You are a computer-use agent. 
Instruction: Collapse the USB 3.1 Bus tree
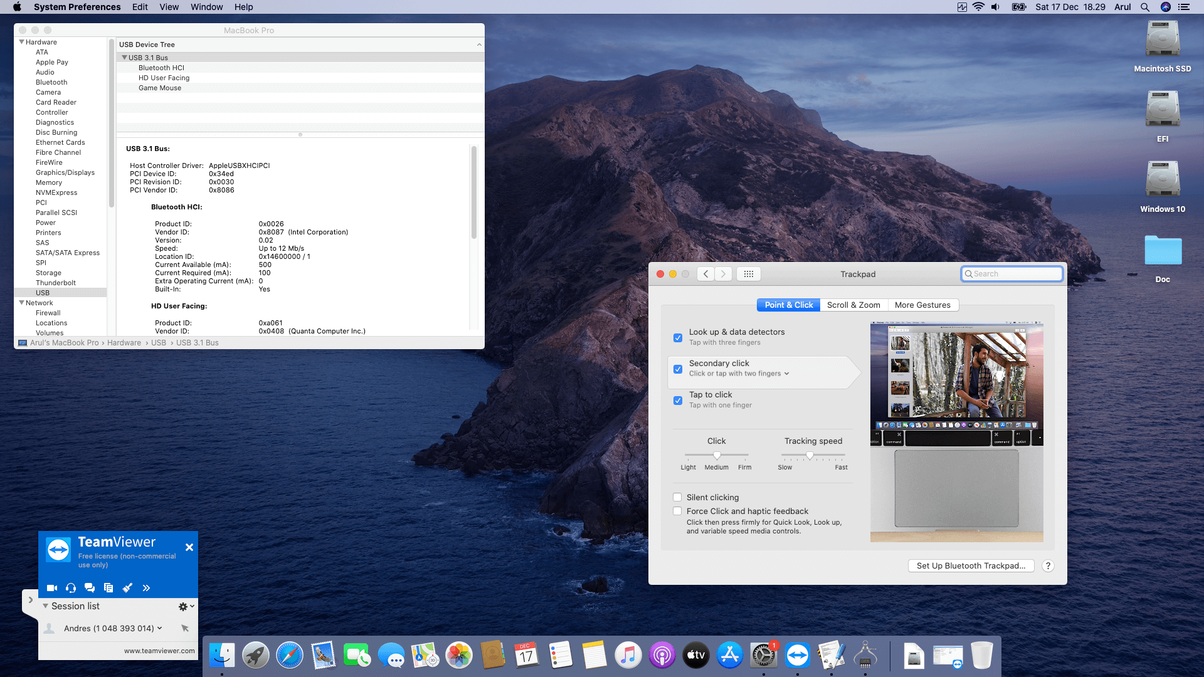124,58
